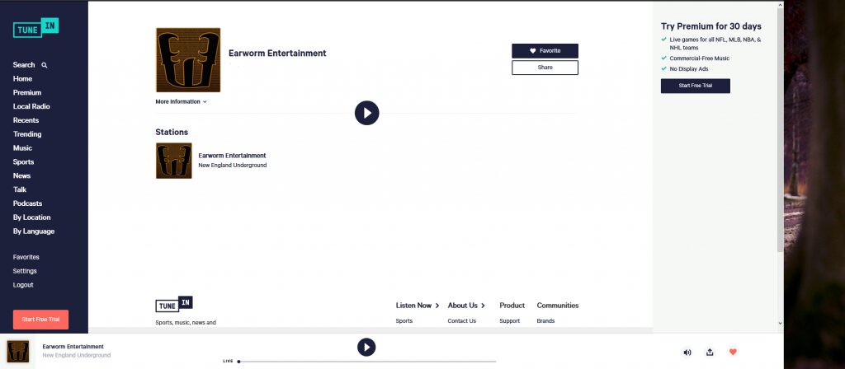Open News in the sidebar

click(x=21, y=176)
